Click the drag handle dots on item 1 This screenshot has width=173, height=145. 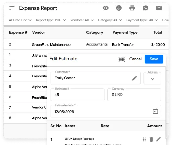(x=144, y=139)
